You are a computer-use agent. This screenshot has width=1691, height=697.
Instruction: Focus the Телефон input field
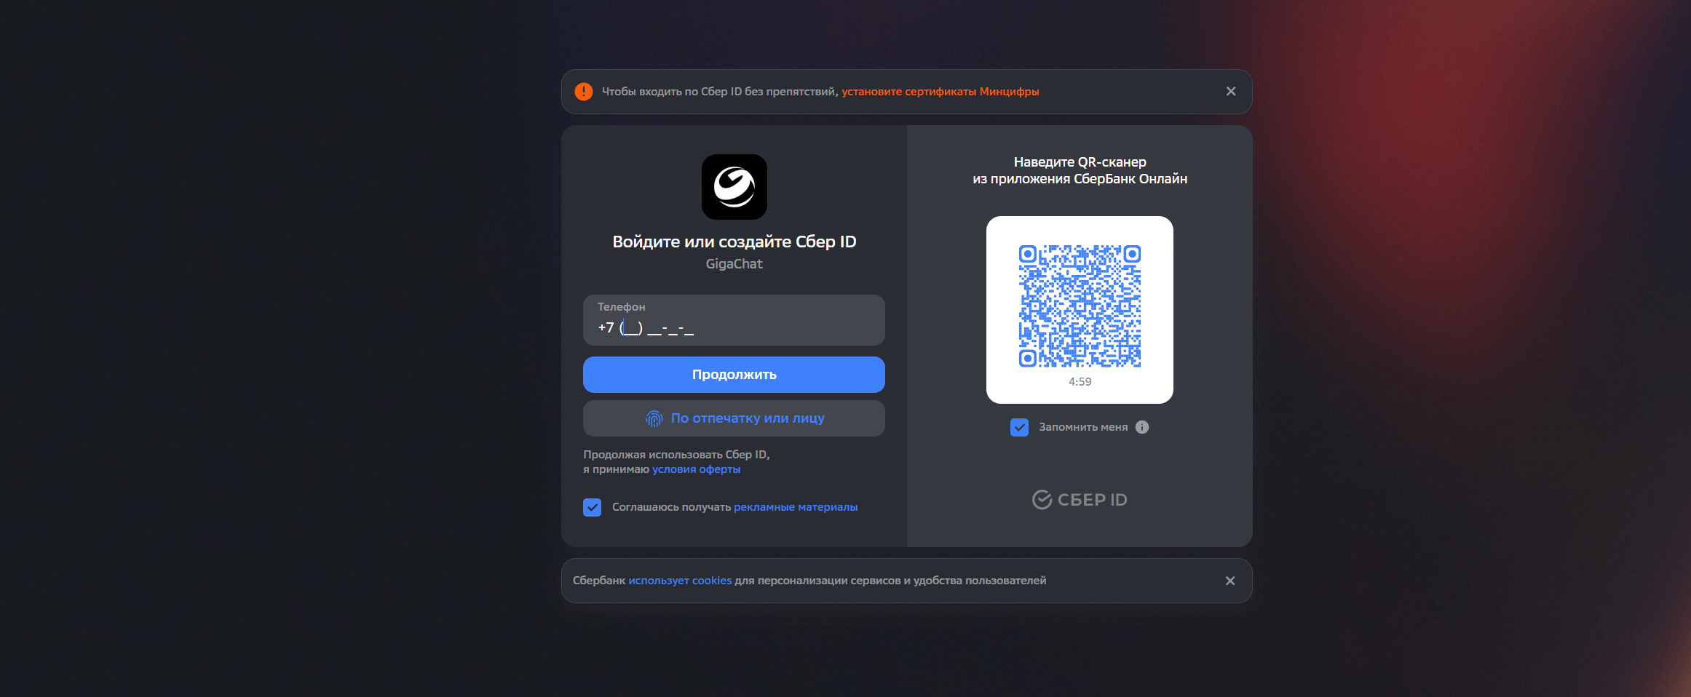pyautogui.click(x=734, y=320)
